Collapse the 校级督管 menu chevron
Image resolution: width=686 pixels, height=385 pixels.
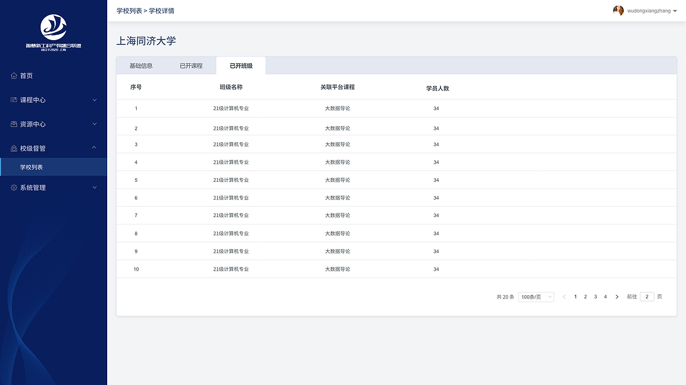point(94,148)
